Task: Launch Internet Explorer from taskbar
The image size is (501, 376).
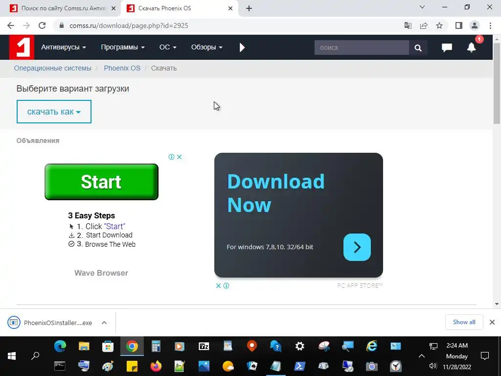Action: 372,346
